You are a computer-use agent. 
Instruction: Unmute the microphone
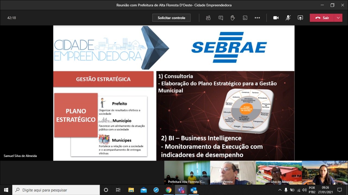[x=288, y=18]
